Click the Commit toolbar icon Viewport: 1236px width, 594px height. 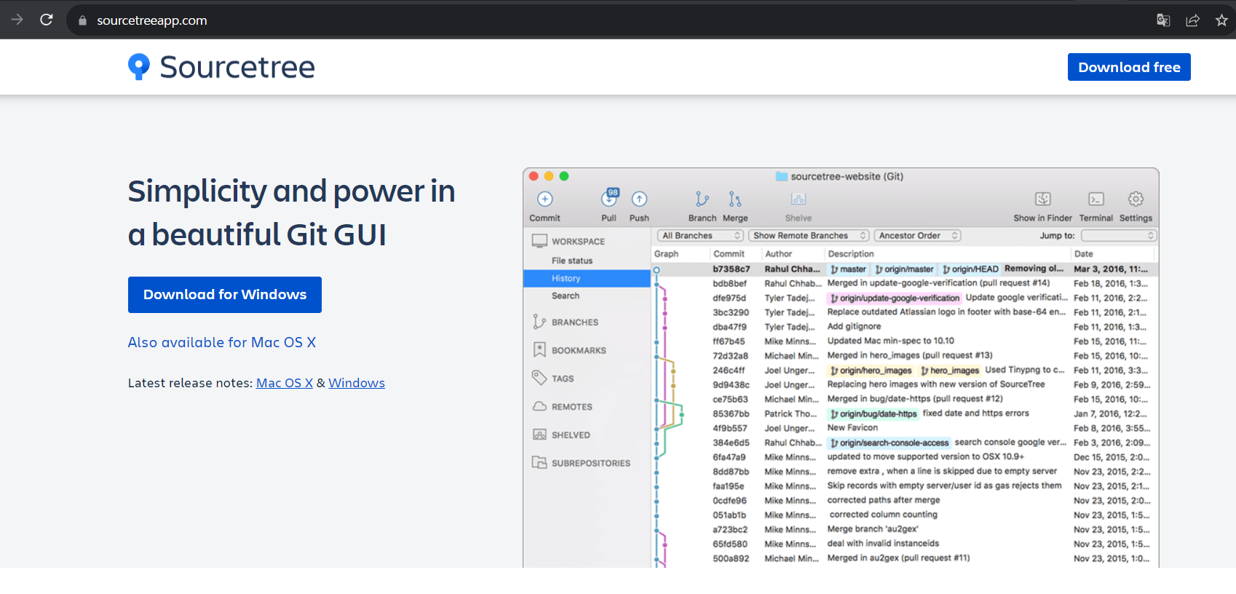544,199
